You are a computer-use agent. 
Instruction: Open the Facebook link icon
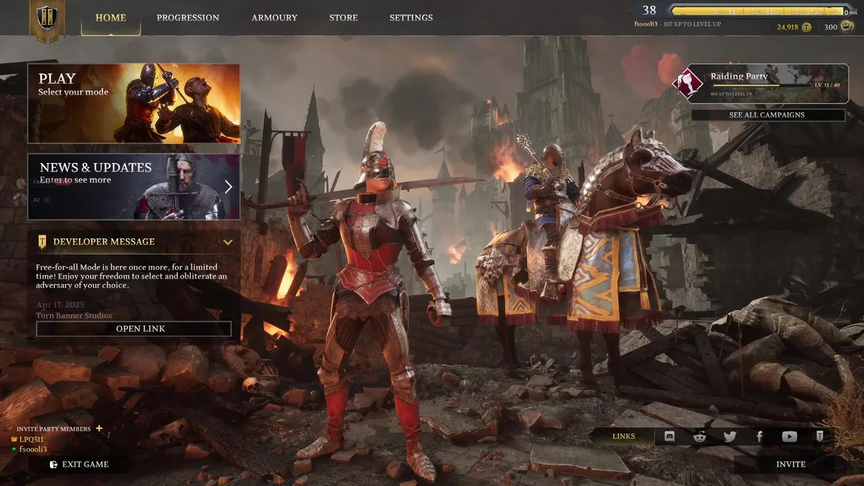click(x=759, y=437)
